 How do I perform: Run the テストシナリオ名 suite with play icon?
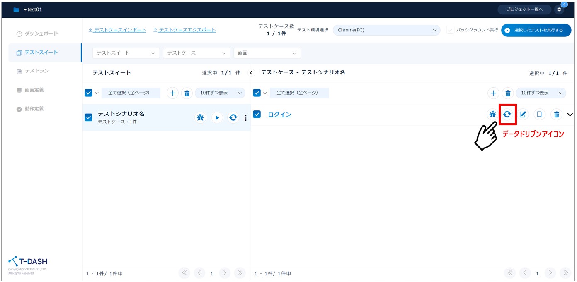click(x=217, y=118)
